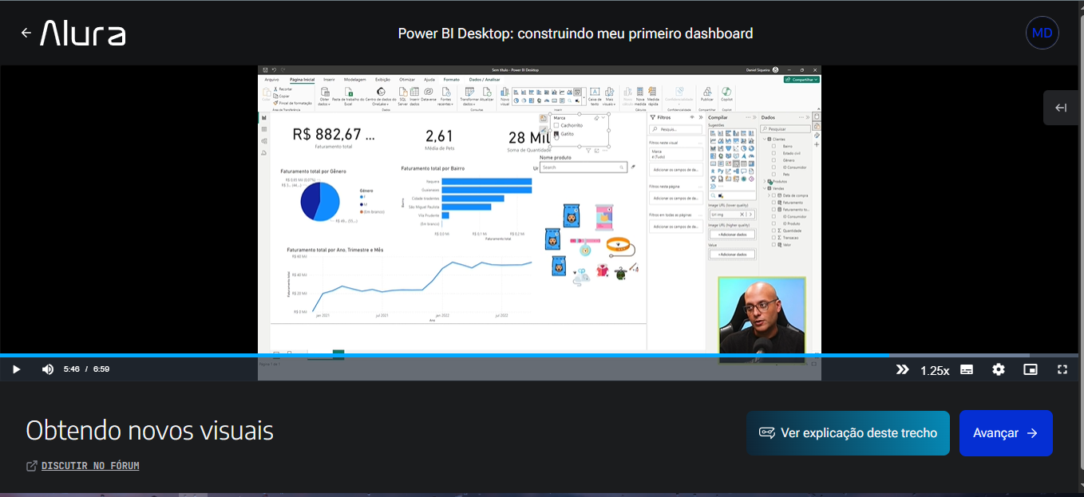Switch the video to fullscreen

click(x=1062, y=369)
